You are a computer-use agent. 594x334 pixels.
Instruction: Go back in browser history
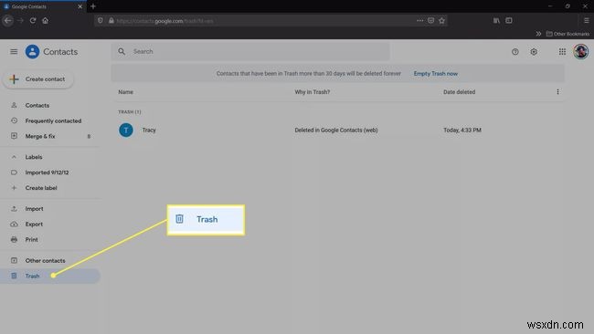tap(8, 20)
